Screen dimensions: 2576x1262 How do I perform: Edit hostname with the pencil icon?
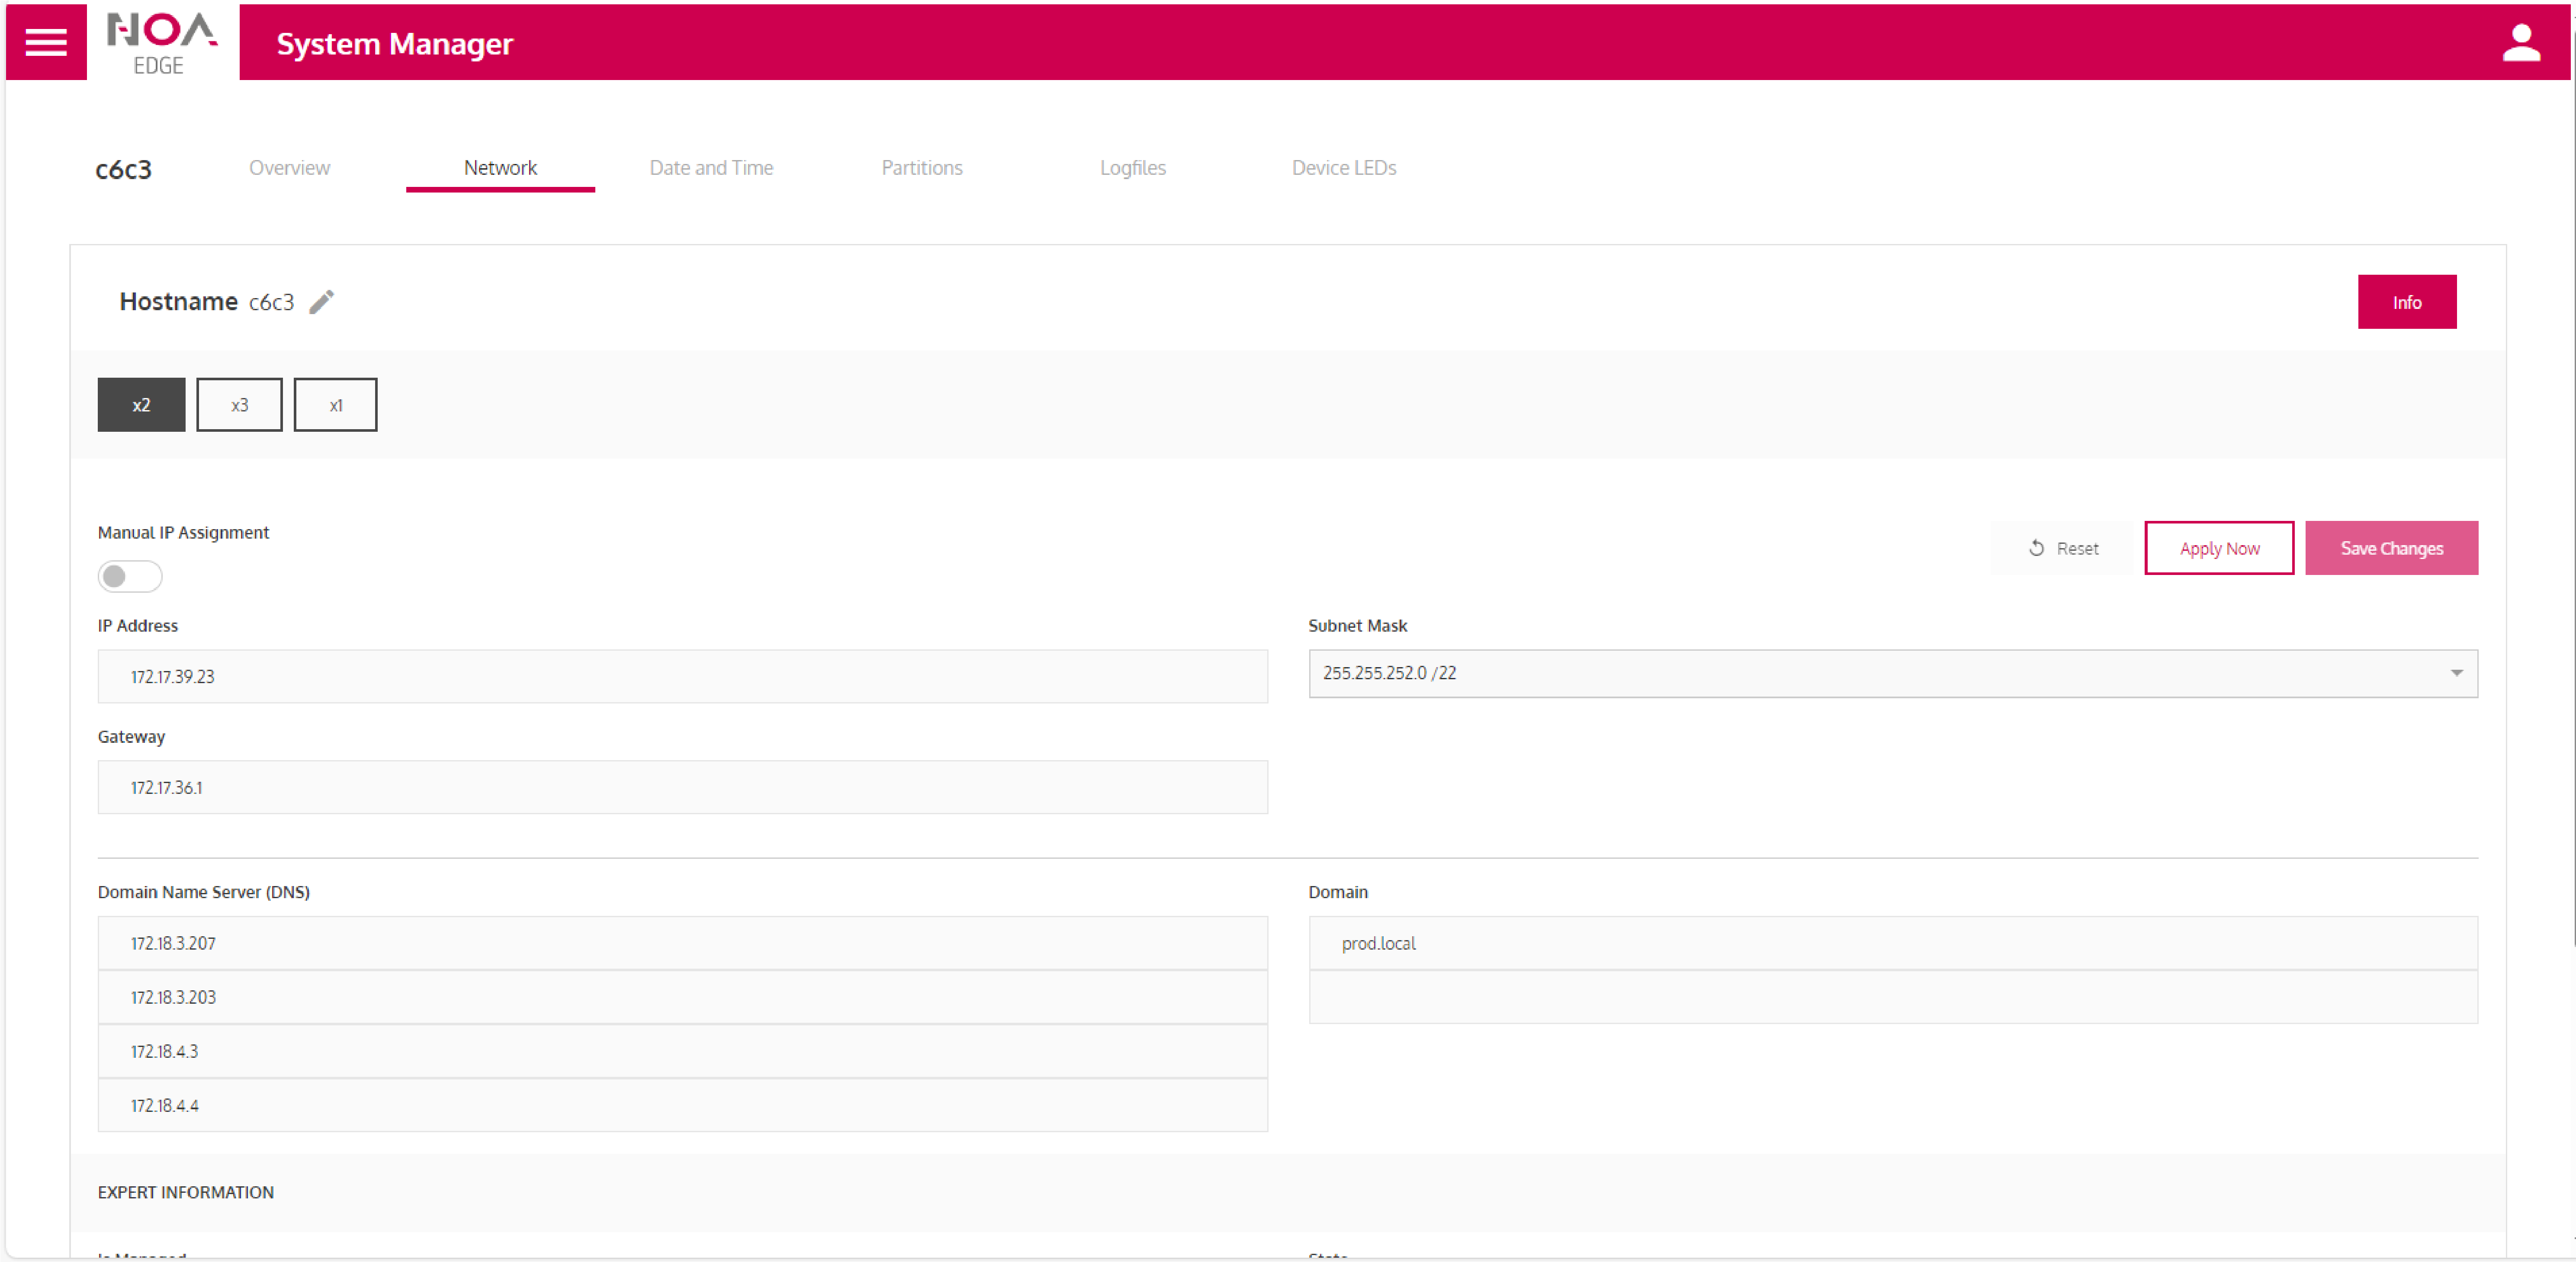pos(321,302)
